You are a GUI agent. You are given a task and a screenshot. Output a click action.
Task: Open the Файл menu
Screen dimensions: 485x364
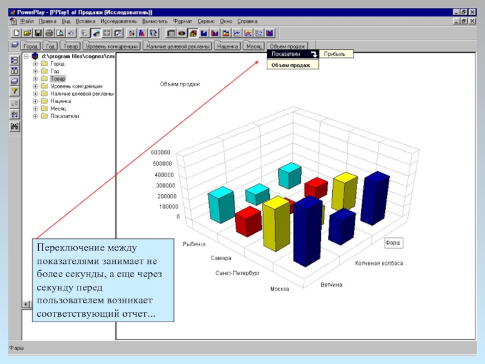(27, 21)
